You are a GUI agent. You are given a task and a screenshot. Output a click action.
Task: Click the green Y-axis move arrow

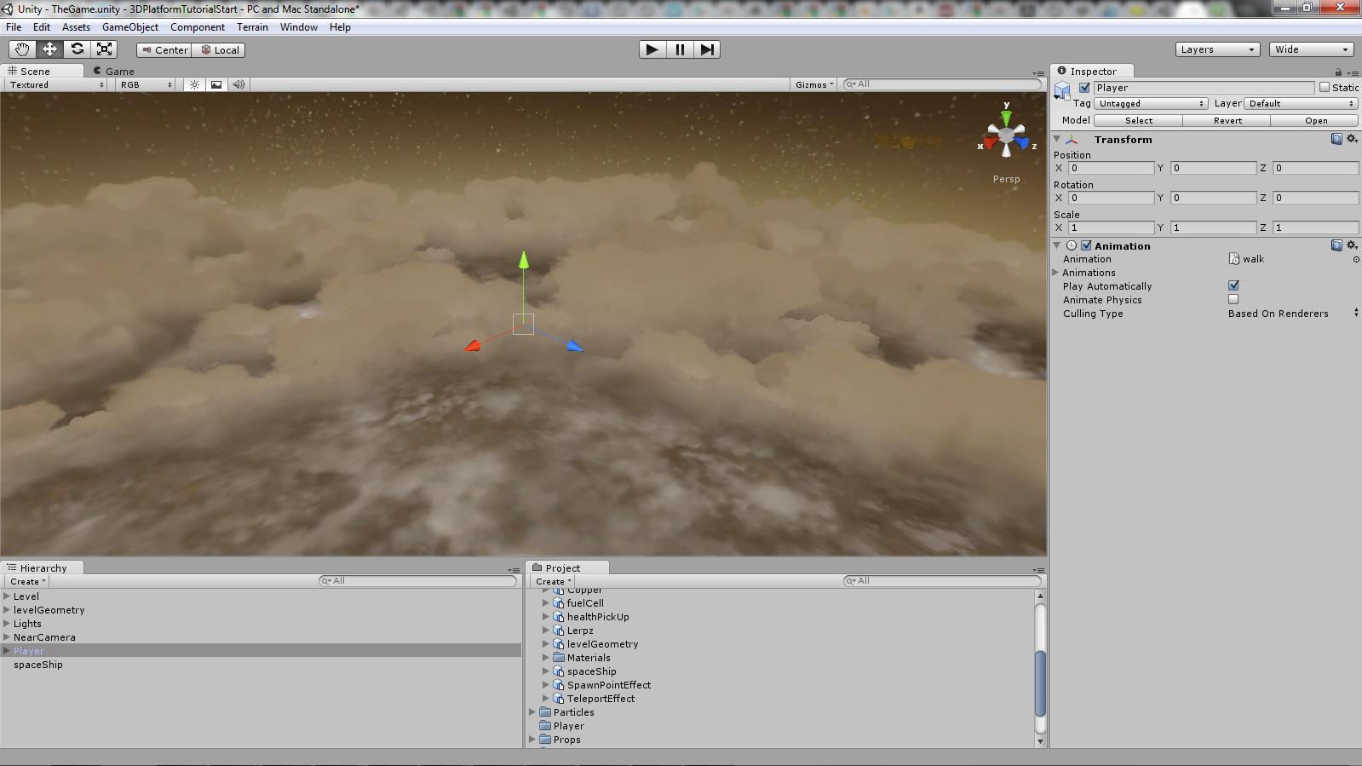524,259
